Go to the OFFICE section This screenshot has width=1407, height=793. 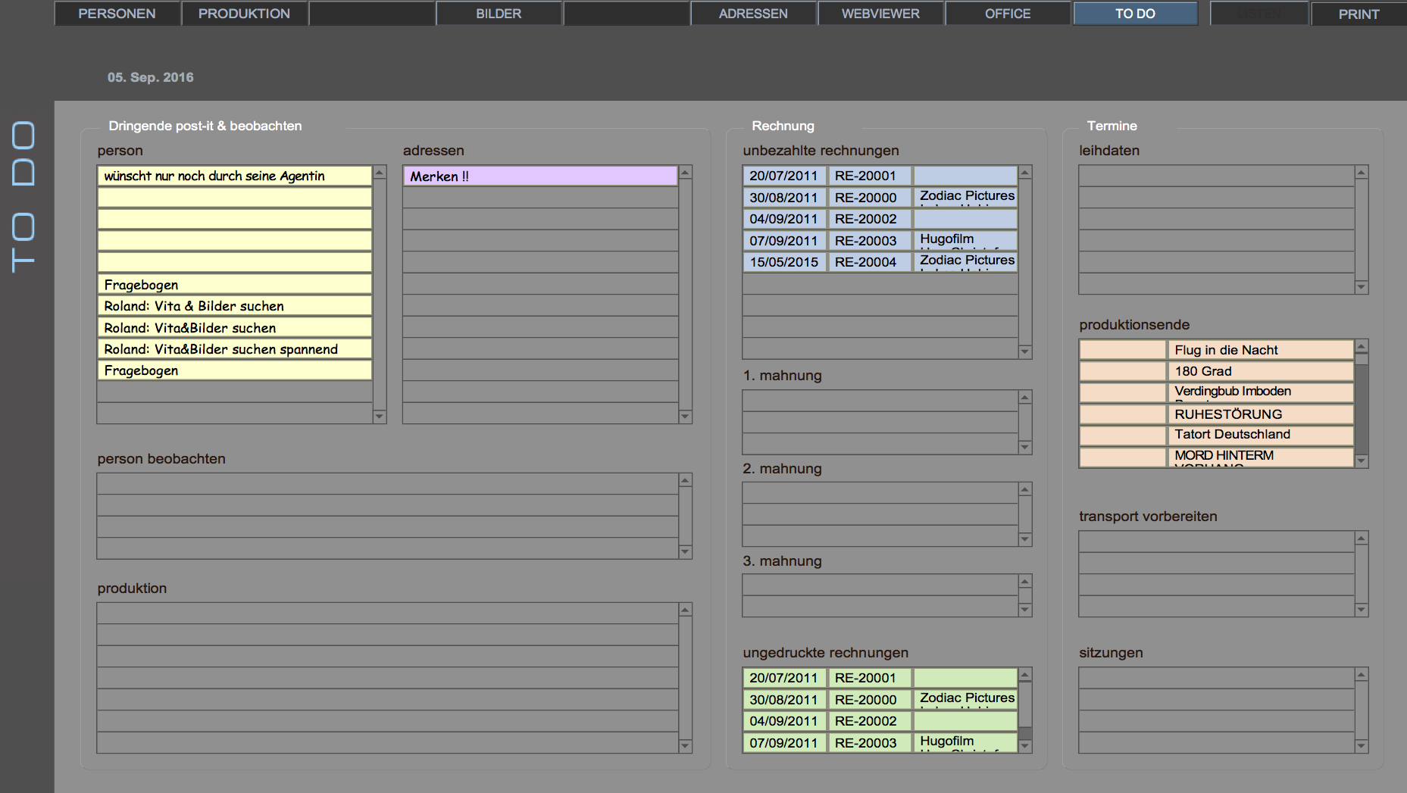[x=1007, y=14]
